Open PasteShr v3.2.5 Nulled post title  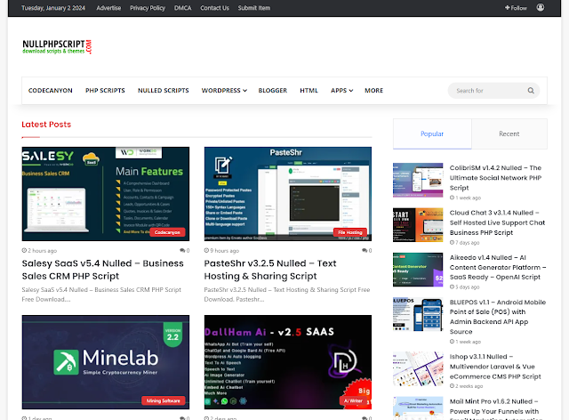pyautogui.click(x=270, y=270)
